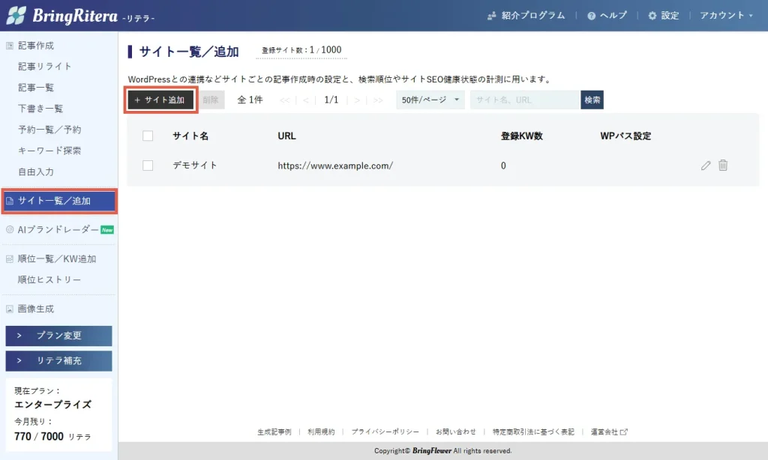The width and height of the screenshot is (768, 460).
Task: Click the trash delete icon for デモサイト
Action: click(x=723, y=166)
